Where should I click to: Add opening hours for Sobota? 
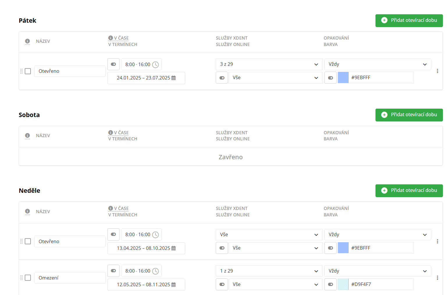click(409, 115)
